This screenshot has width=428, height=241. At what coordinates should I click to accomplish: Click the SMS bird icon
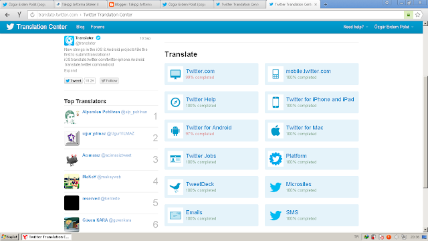click(276, 216)
